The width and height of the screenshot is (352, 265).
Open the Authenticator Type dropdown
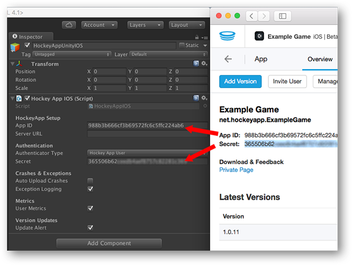[x=147, y=153]
